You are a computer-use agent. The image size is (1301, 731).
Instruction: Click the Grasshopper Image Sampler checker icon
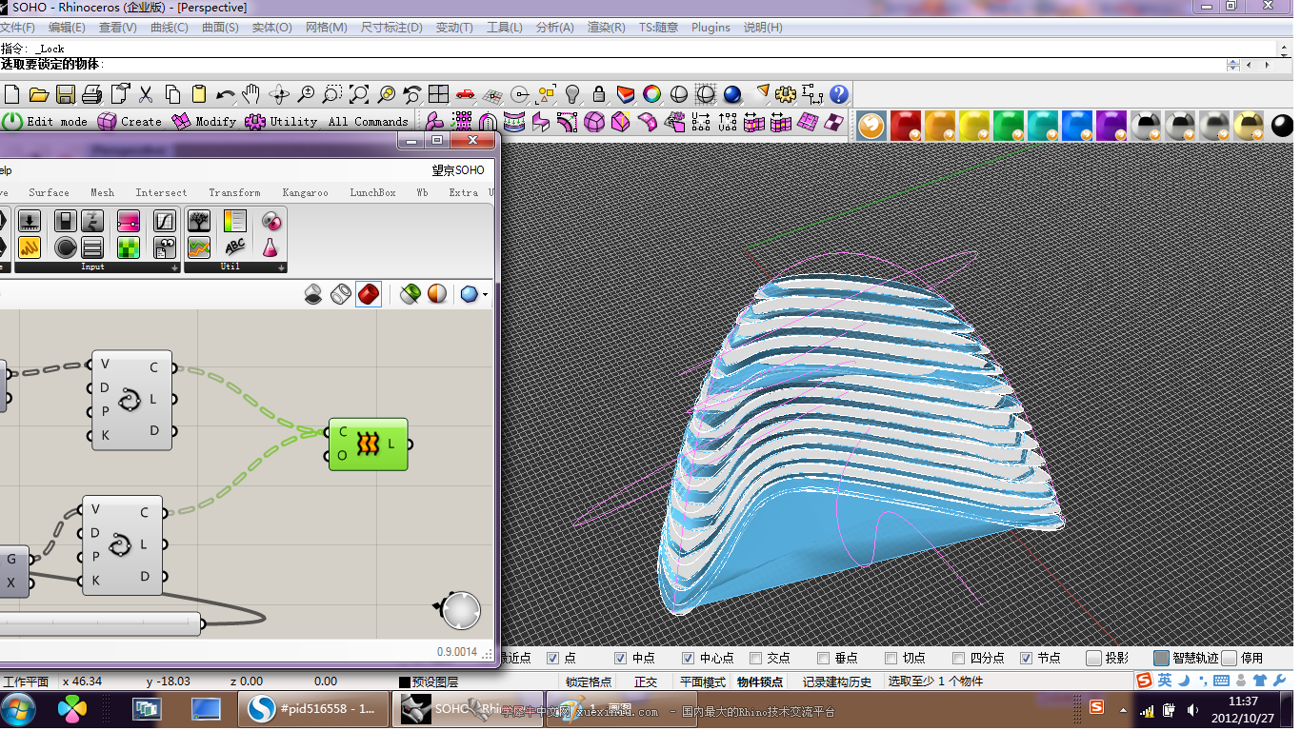click(x=129, y=247)
